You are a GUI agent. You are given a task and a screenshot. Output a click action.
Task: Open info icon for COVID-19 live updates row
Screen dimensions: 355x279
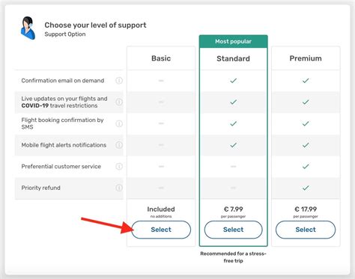(x=119, y=102)
